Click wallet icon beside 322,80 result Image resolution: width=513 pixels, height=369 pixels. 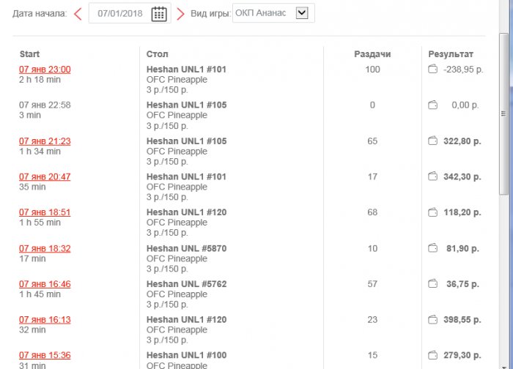point(432,141)
